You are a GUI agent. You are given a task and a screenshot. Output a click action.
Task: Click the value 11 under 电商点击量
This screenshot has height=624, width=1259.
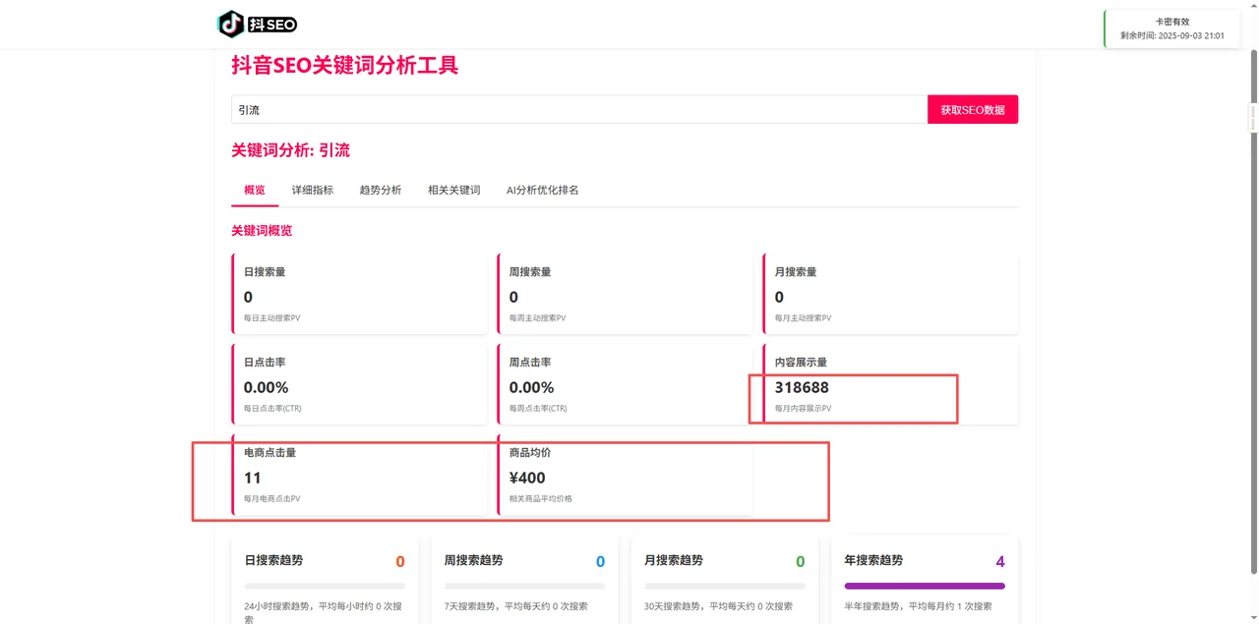pyautogui.click(x=253, y=478)
